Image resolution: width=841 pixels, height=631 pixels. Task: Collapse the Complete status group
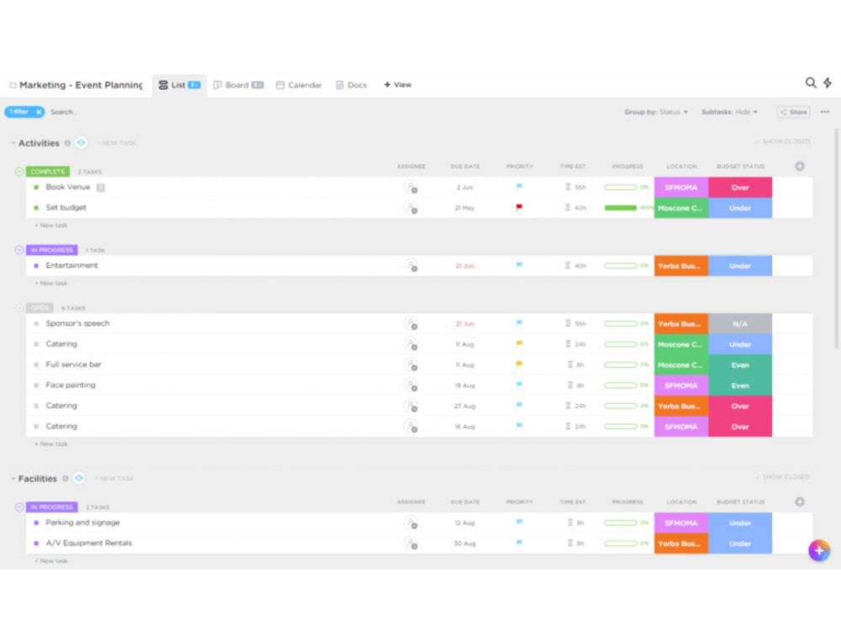(19, 172)
